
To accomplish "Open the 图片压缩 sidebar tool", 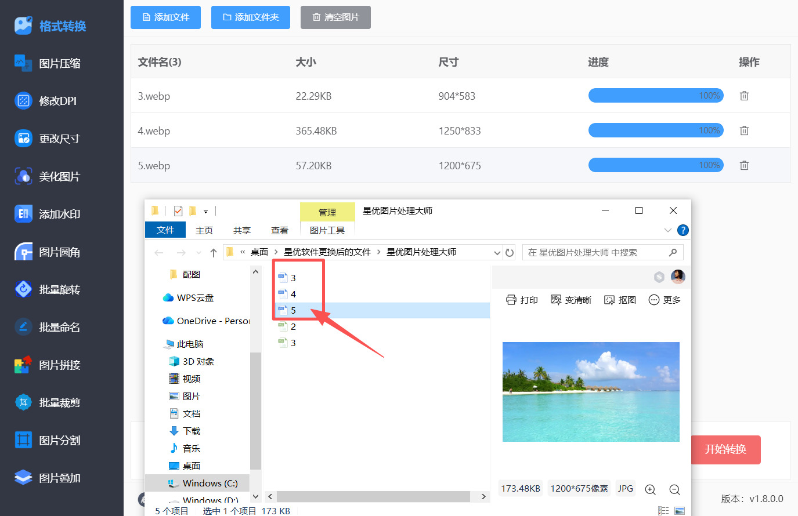I will point(48,63).
